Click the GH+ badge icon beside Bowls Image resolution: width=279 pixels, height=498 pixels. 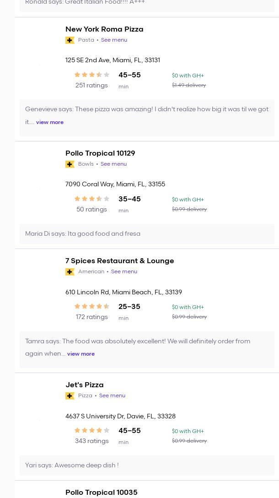coord(70,164)
